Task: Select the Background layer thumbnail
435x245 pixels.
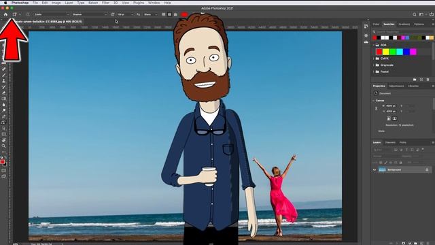Action: (x=382, y=169)
